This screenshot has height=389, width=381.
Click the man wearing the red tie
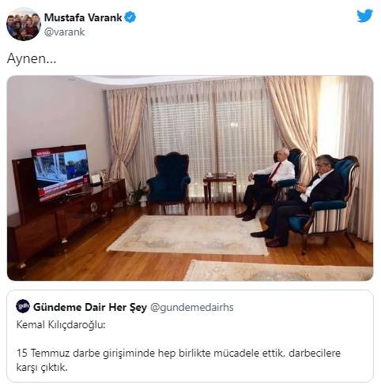266,181
